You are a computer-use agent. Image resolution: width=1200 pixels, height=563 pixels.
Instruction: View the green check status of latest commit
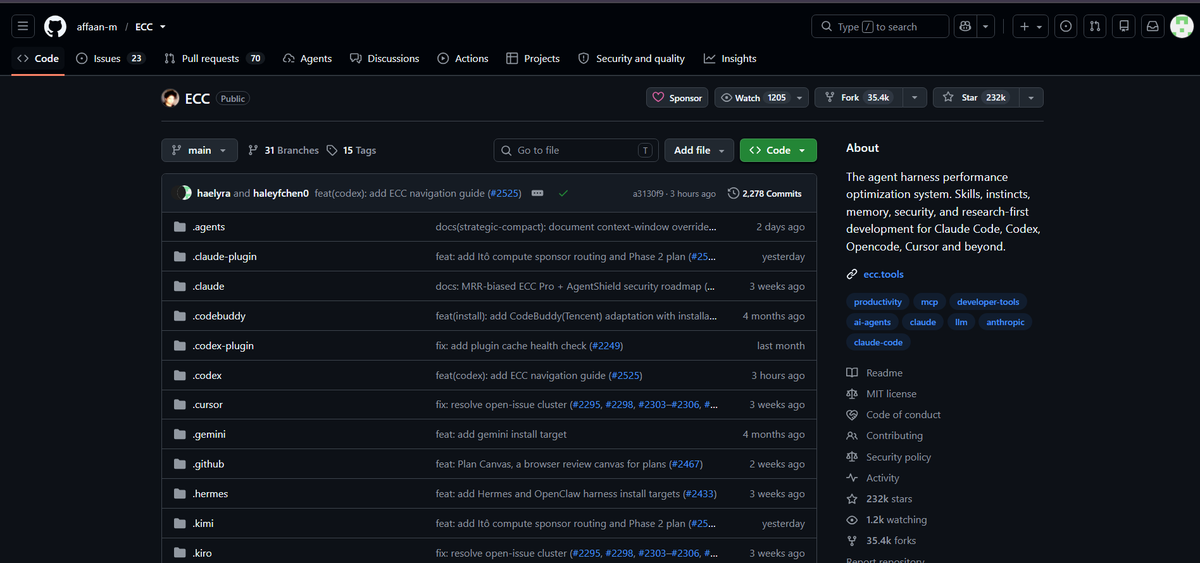[563, 193]
